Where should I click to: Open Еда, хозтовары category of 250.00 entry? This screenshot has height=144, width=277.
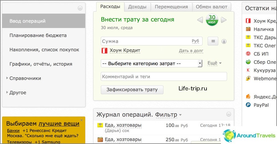click(123, 140)
